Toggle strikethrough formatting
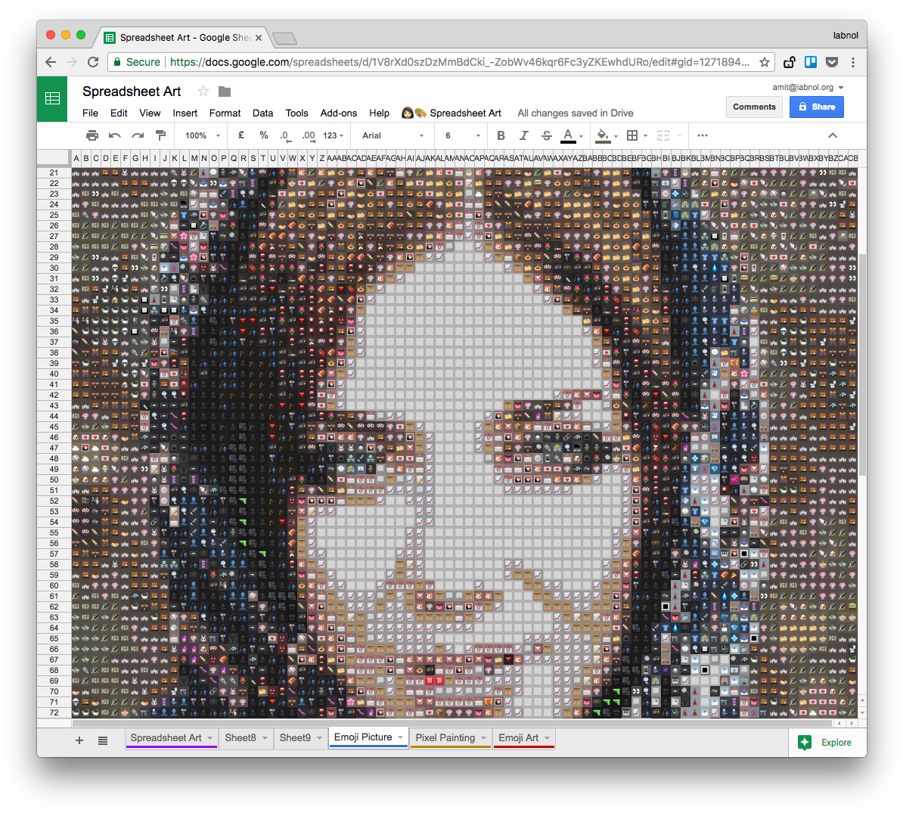This screenshot has width=903, height=813. [547, 135]
